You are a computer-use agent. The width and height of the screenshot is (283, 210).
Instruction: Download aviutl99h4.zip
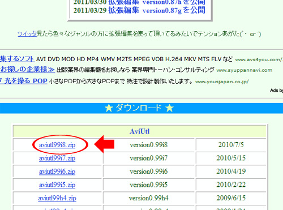coord(57,198)
